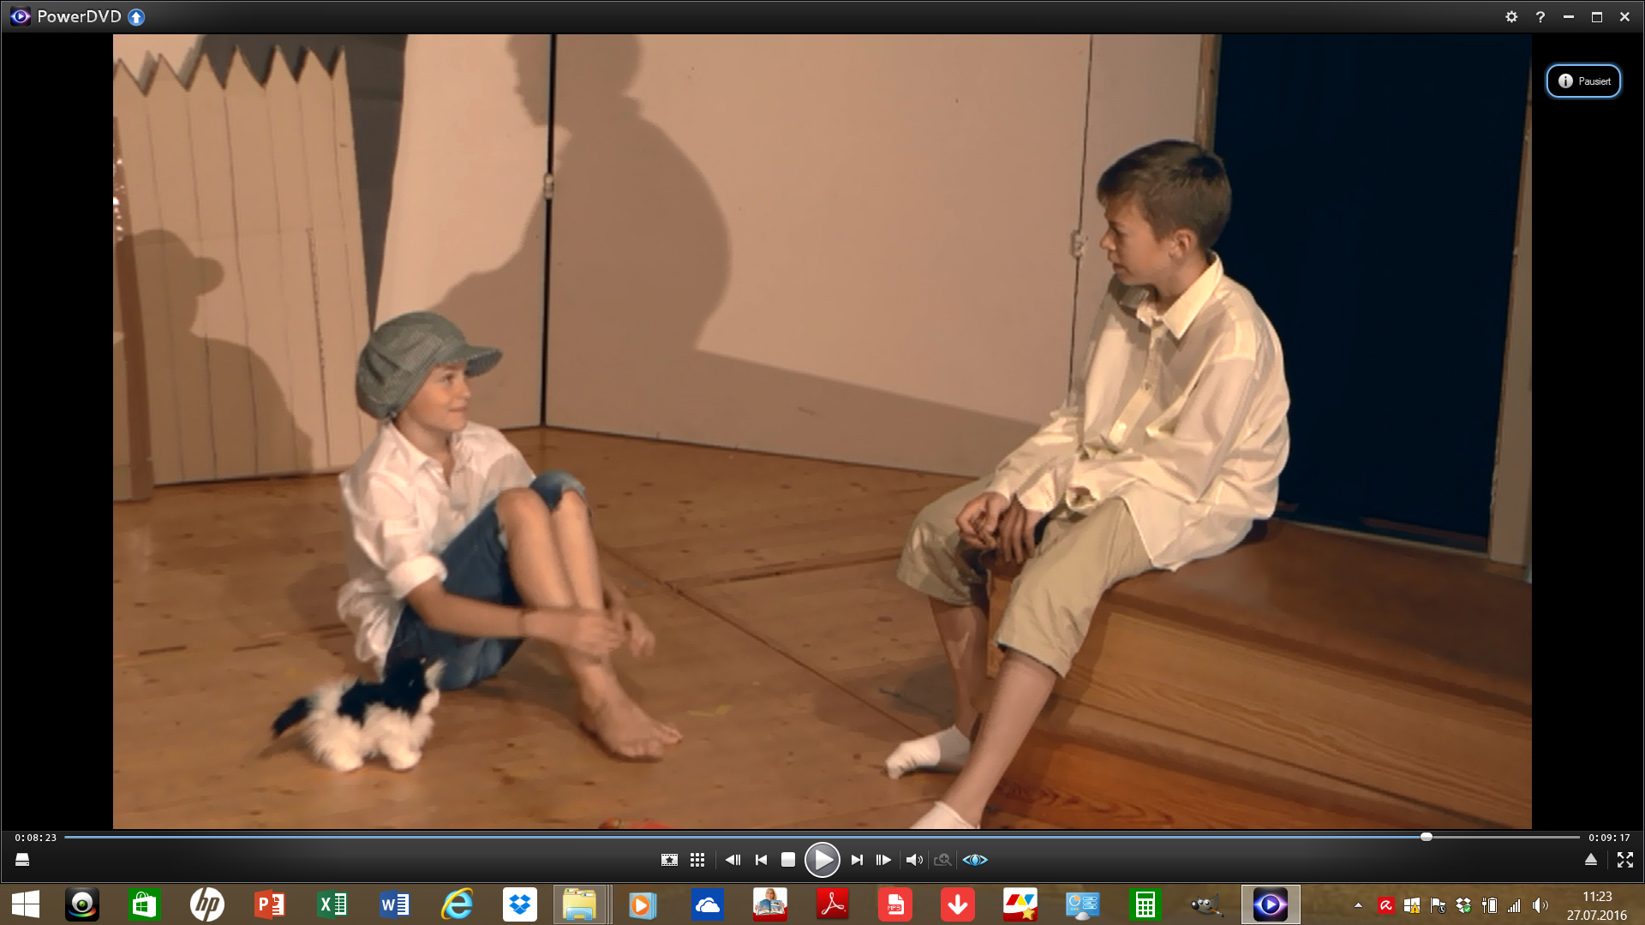Start playback with the Play button
Viewport: 1645px width, 925px height.
click(822, 860)
